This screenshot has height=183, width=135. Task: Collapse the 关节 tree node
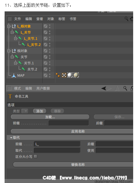point(12,57)
